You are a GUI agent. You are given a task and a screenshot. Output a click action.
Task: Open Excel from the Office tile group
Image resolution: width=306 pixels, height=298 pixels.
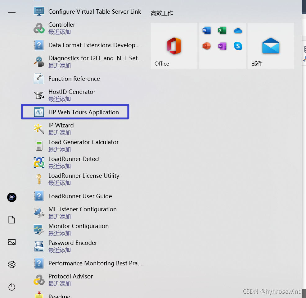[222, 30]
